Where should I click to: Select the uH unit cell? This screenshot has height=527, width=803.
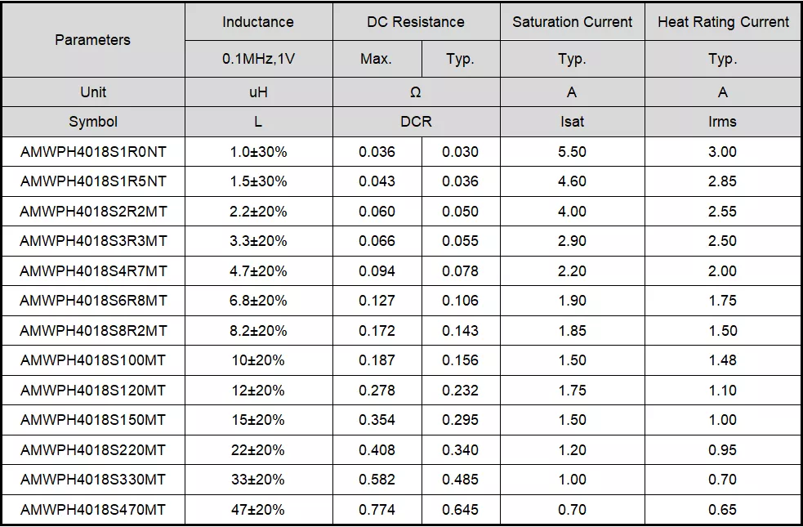pyautogui.click(x=258, y=92)
